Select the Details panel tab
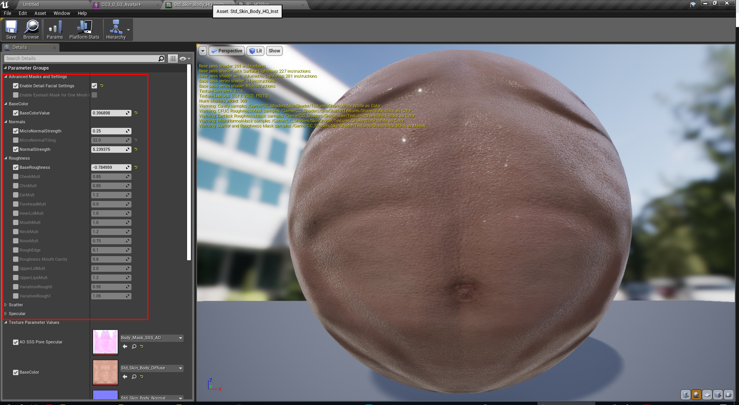Image resolution: width=739 pixels, height=405 pixels. (x=31, y=47)
